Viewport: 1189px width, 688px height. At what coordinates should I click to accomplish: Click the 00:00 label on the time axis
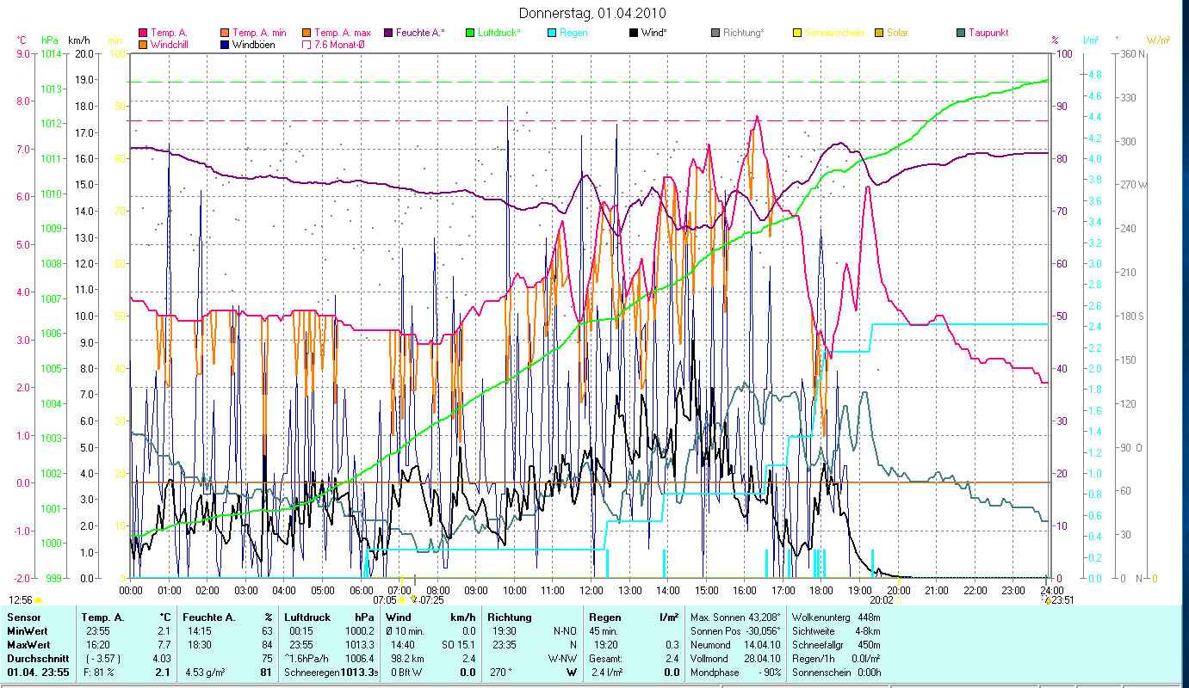pyautogui.click(x=131, y=591)
